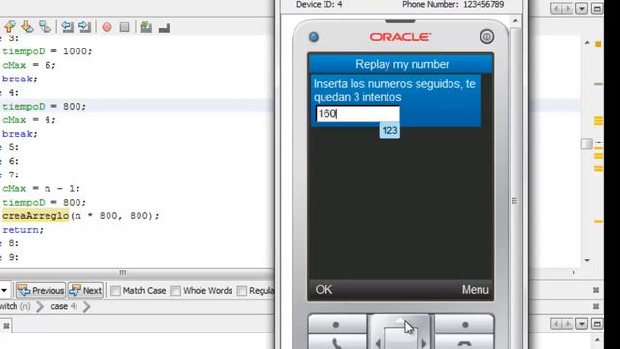Image resolution: width=620 pixels, height=349 pixels.
Task: Click the emulator end call key
Action: [465, 342]
